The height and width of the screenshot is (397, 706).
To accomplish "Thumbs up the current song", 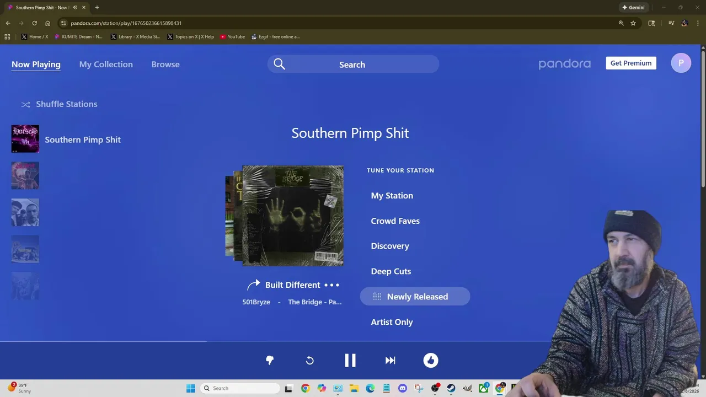I will coord(431,360).
